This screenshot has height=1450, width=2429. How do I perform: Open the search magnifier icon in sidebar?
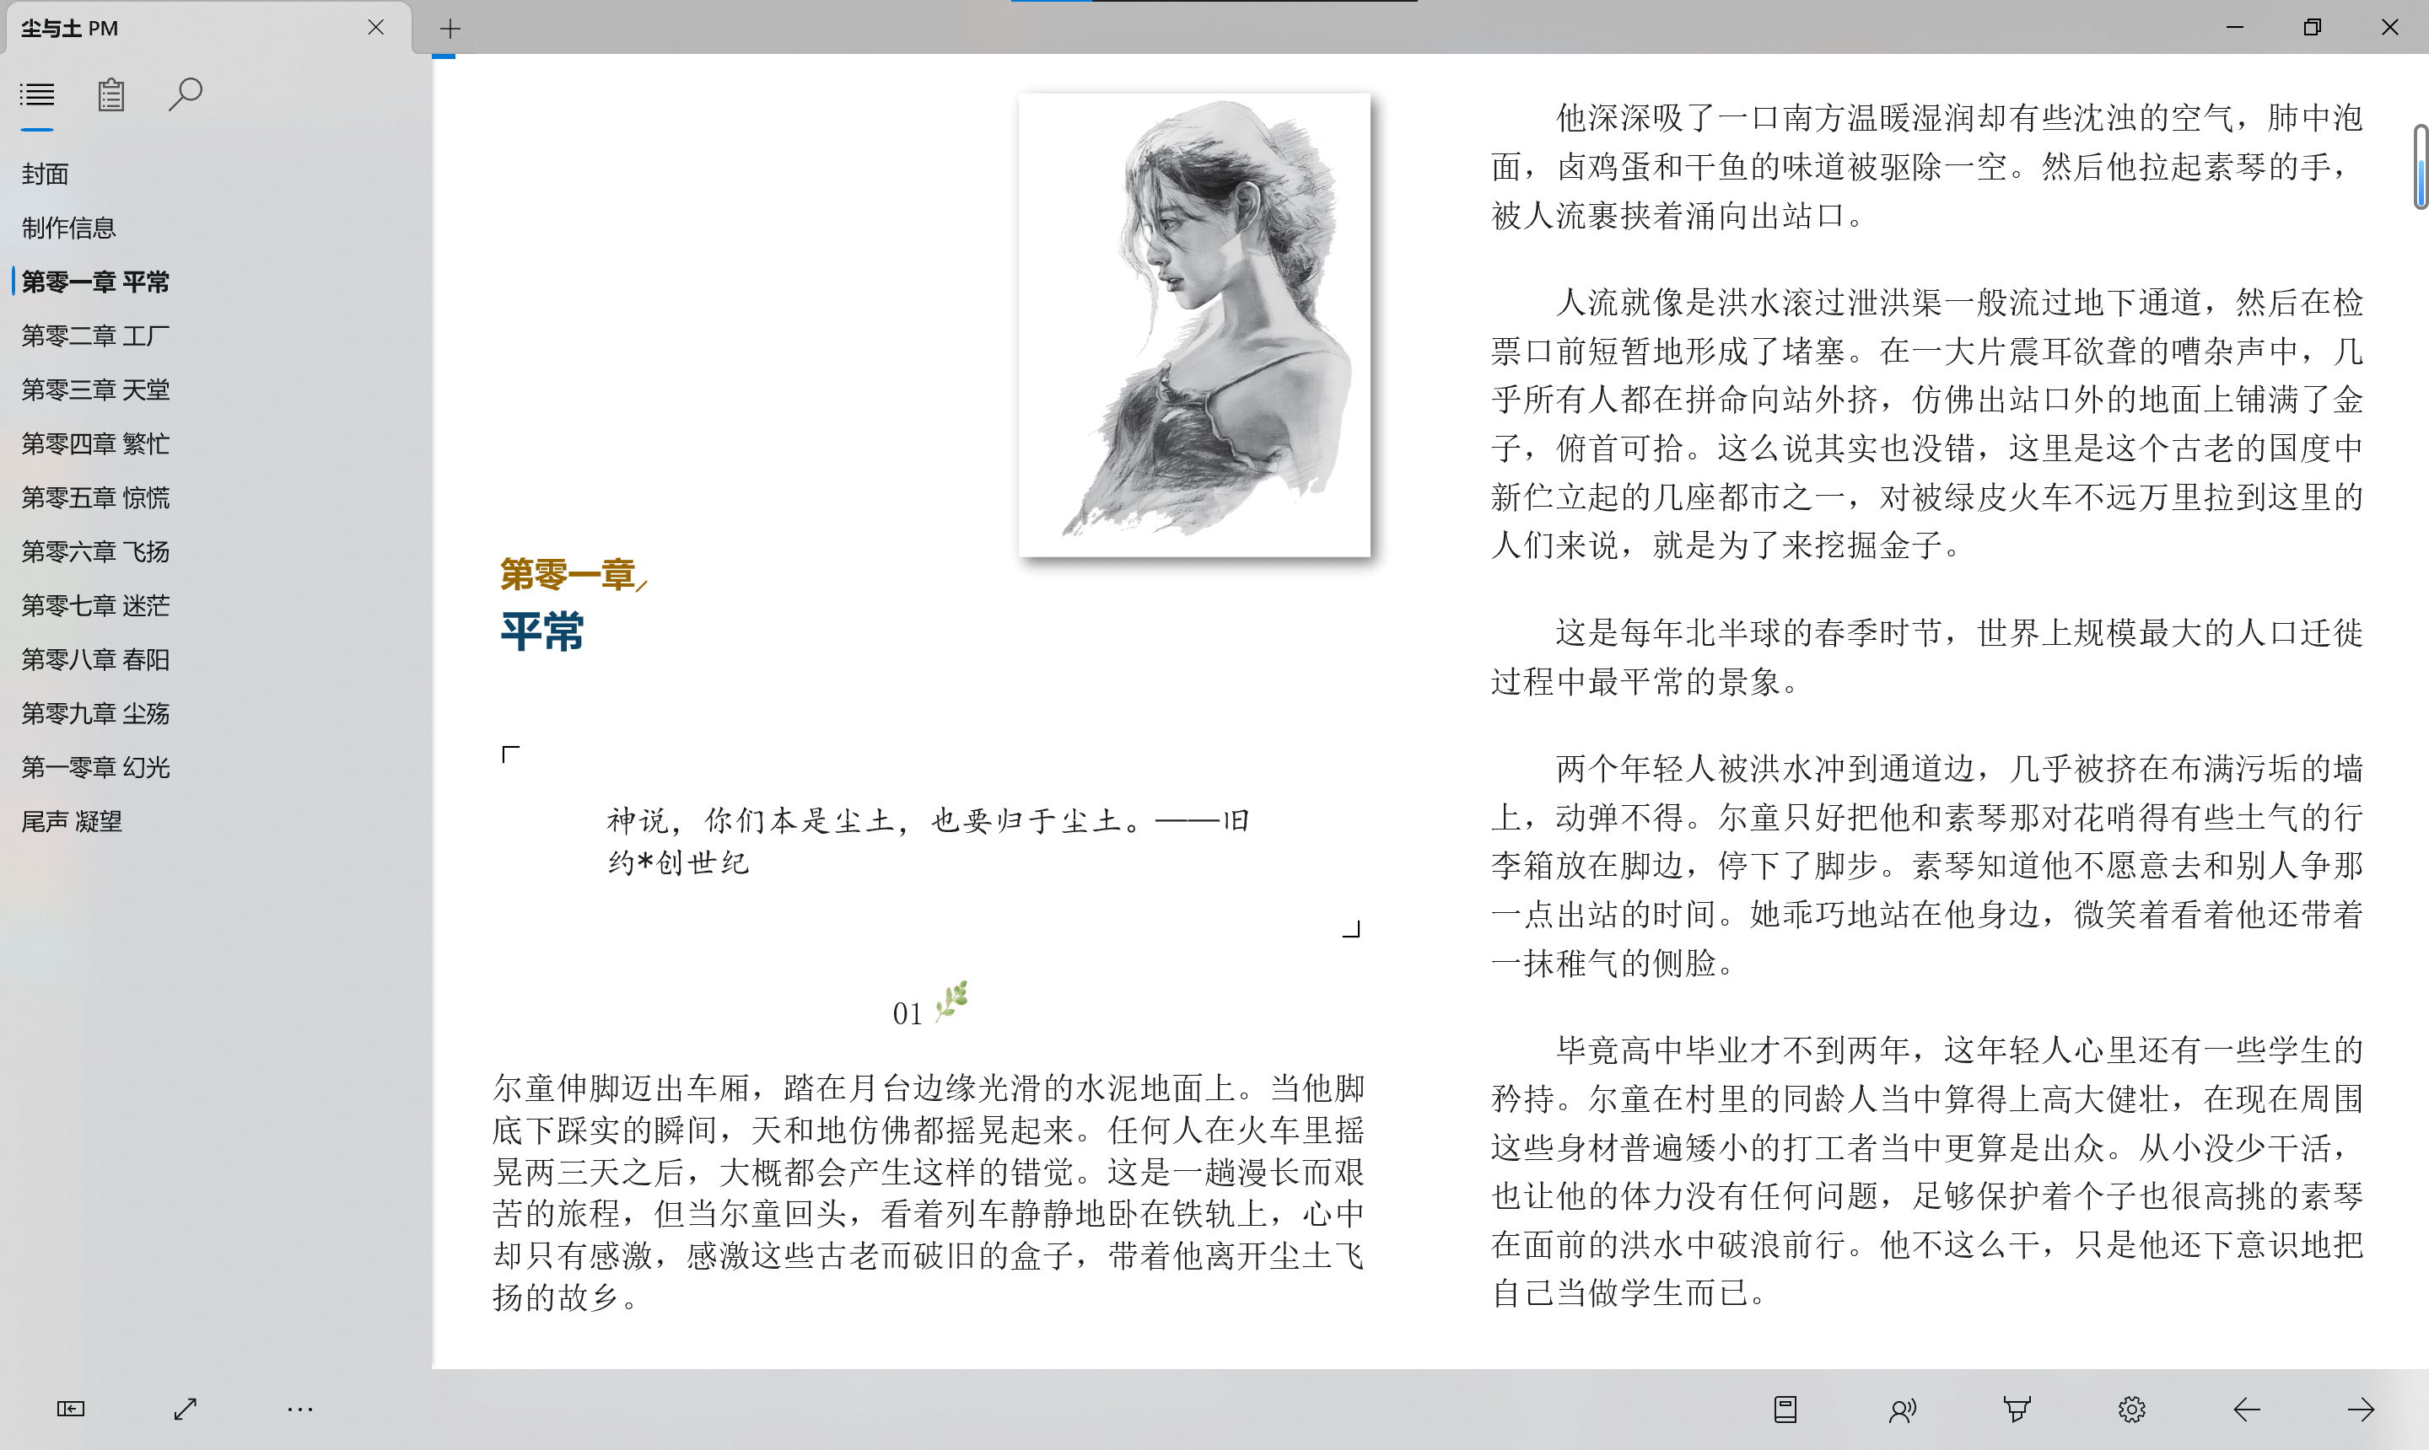point(185,94)
